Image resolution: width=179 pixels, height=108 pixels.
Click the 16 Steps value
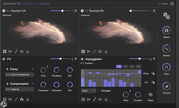point(150,95)
